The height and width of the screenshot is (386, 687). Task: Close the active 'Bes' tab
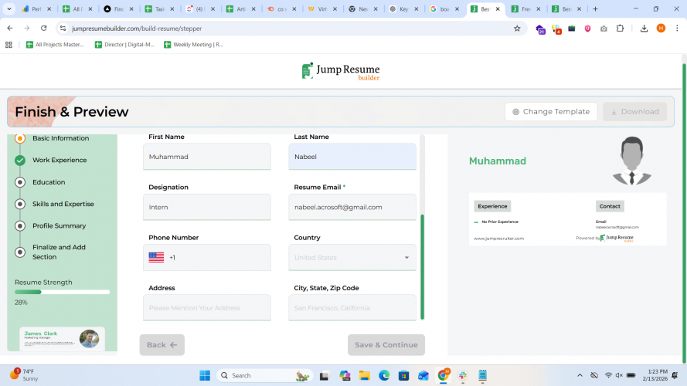[x=498, y=8]
